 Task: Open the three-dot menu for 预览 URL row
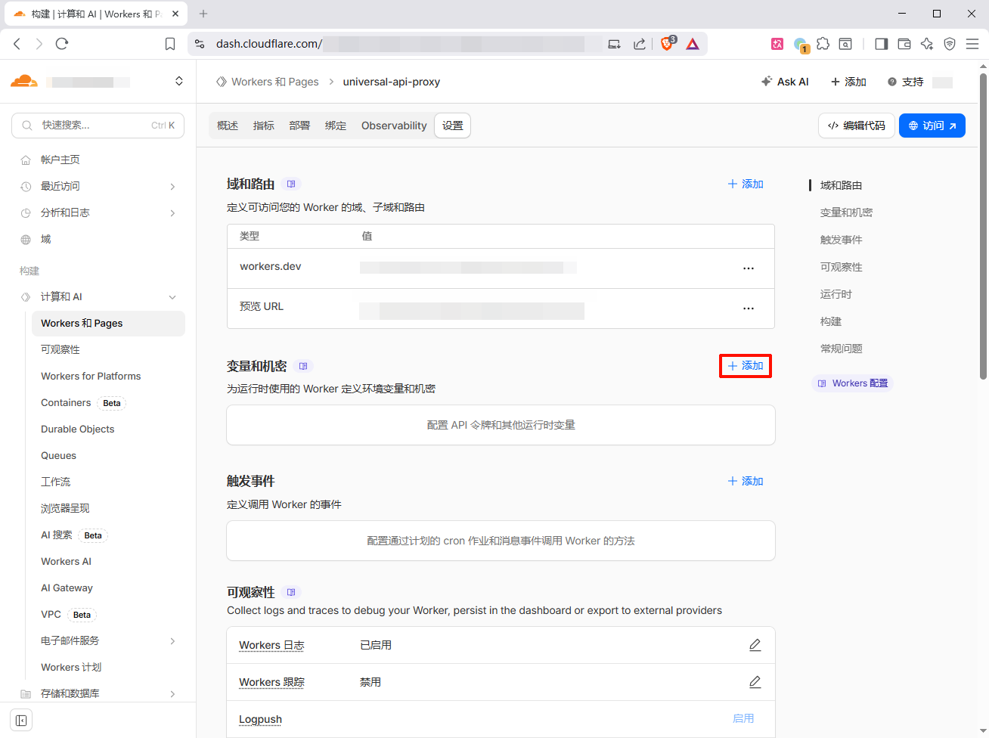pos(748,309)
